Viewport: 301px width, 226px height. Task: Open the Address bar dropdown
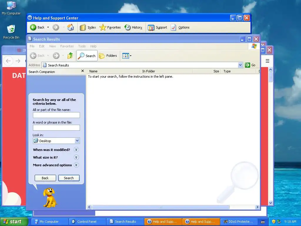240,65
